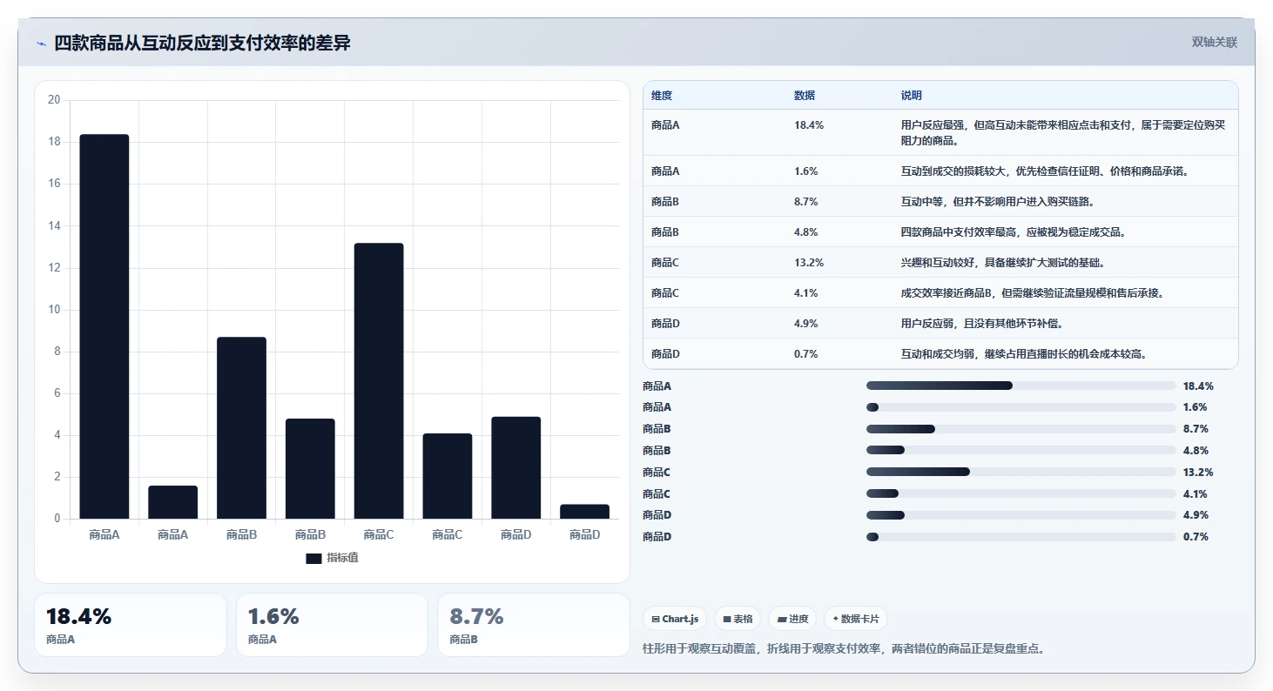The width and height of the screenshot is (1273, 691).
Task: Click the chart bar valued 13.2 for 商品C
Action: pos(379,381)
